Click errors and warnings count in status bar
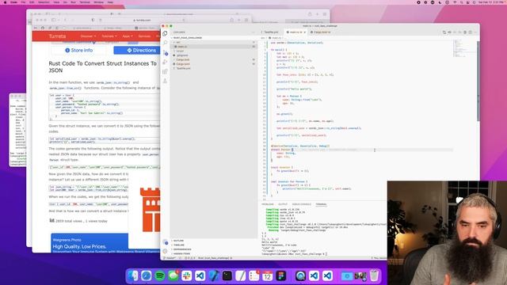Image resolution: width=507 pixels, height=285 pixels. (190, 258)
